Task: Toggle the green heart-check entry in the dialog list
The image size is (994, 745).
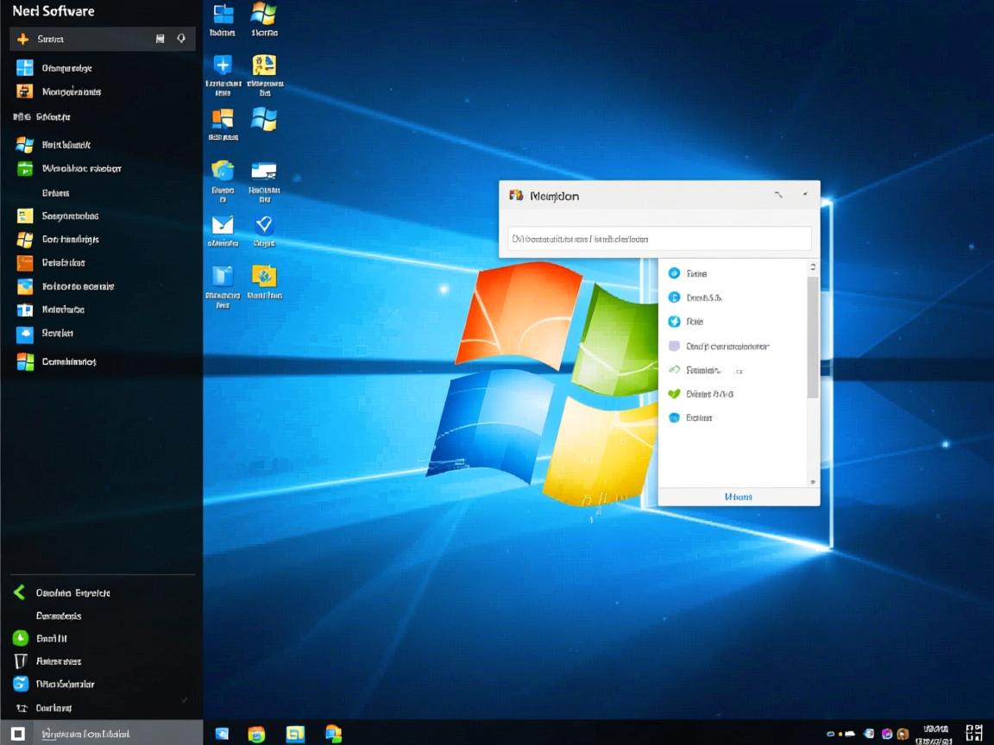Action: [674, 393]
